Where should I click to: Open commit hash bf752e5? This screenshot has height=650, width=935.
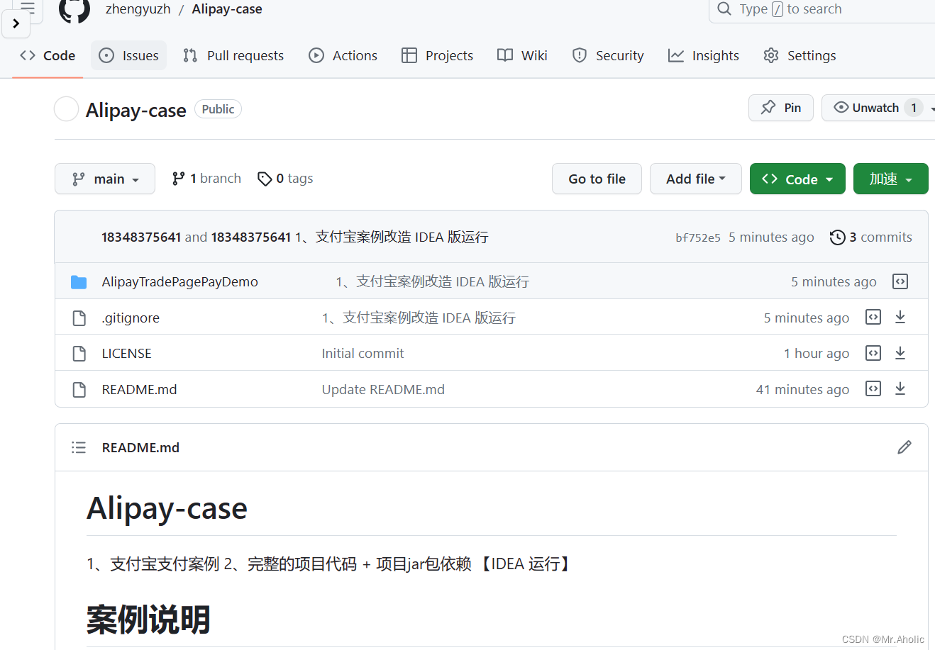pyautogui.click(x=698, y=237)
